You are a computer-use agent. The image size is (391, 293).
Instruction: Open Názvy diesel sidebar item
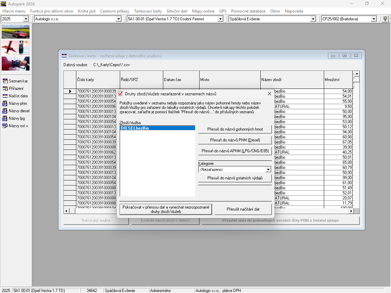15,111
